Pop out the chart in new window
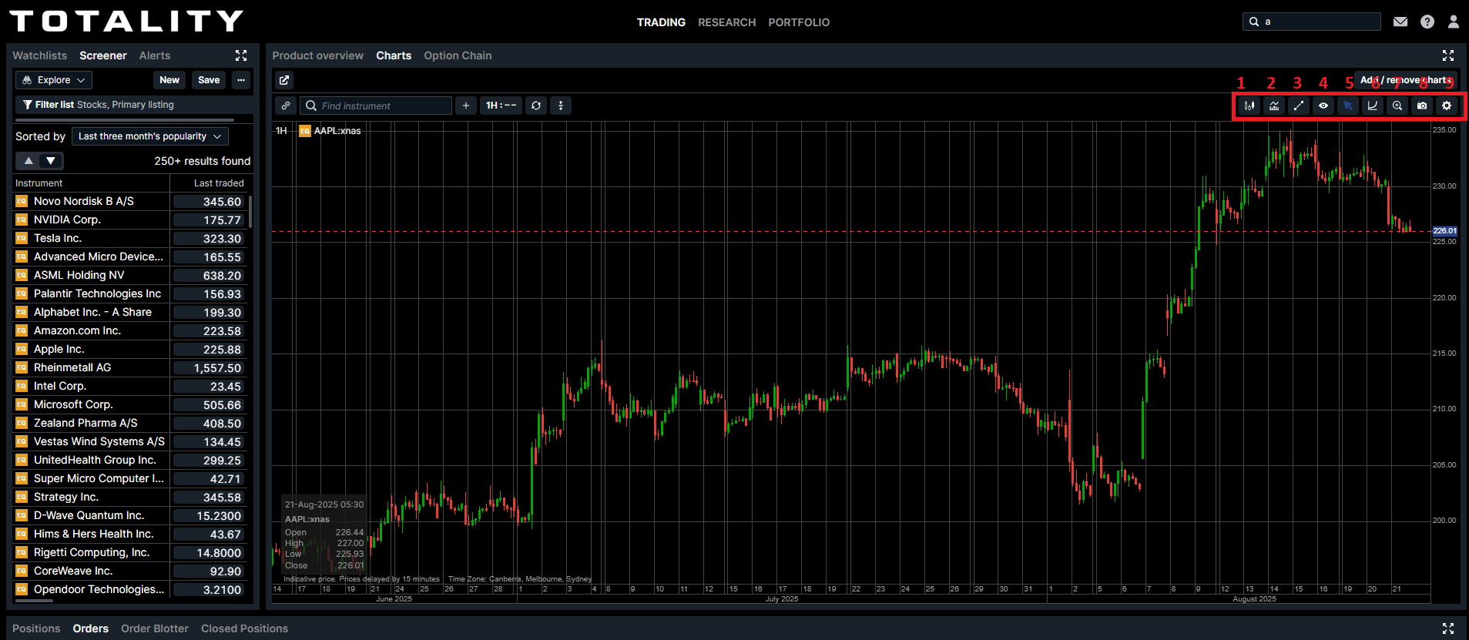Screen dimensions: 1469x640 [x=284, y=80]
